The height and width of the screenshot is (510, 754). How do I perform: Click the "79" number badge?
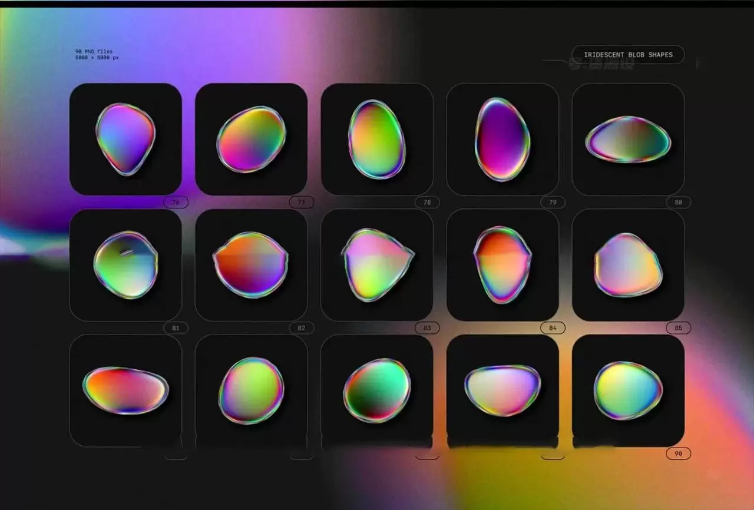[553, 203]
